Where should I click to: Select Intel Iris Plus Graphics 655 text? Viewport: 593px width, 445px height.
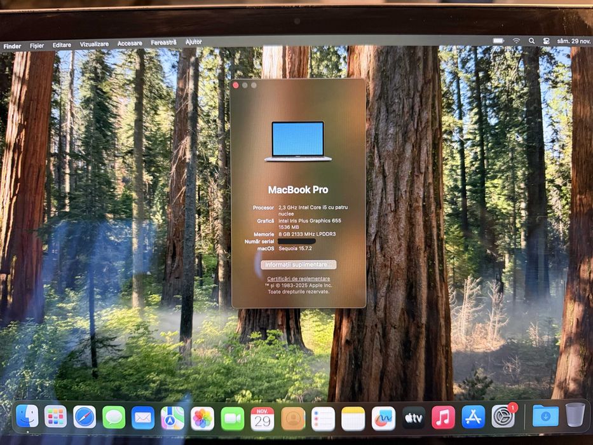click(310, 221)
